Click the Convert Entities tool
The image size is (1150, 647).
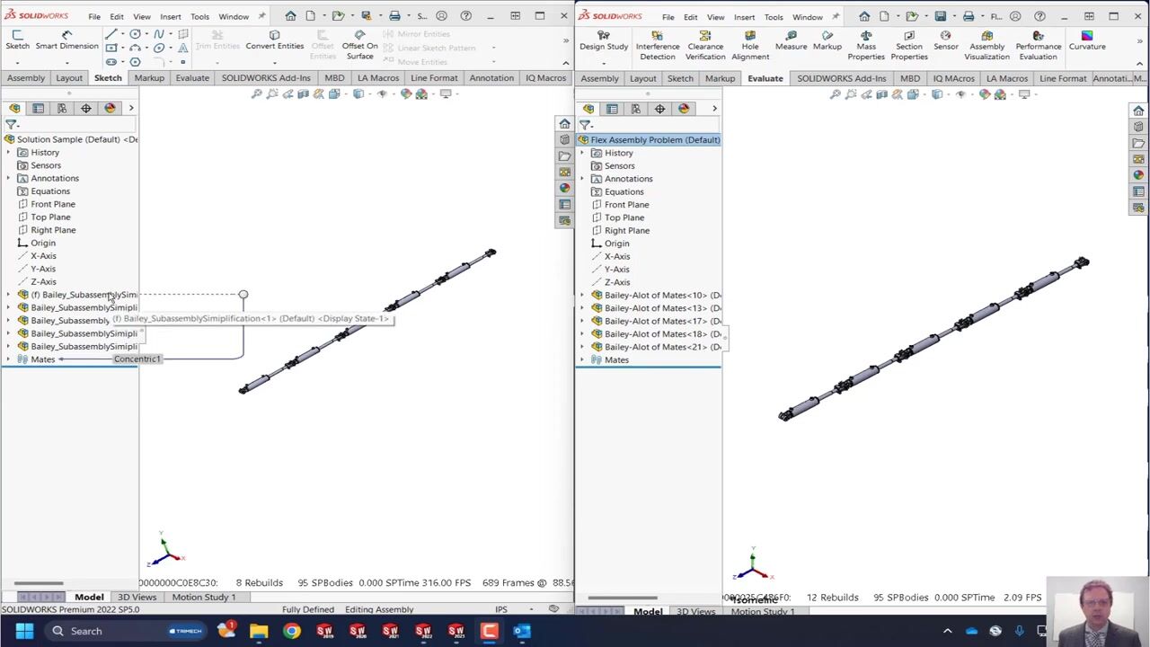pos(274,40)
